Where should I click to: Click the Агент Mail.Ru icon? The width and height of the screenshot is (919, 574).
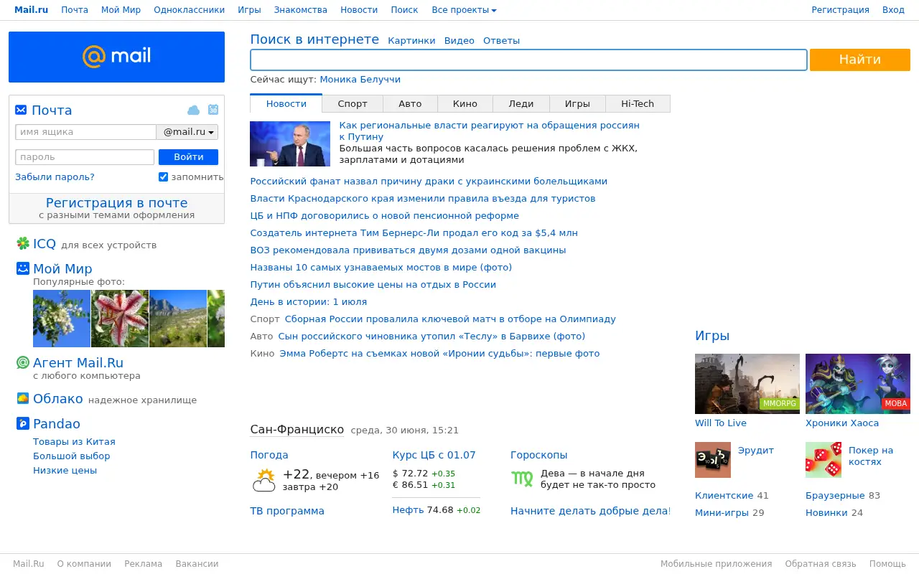point(23,363)
